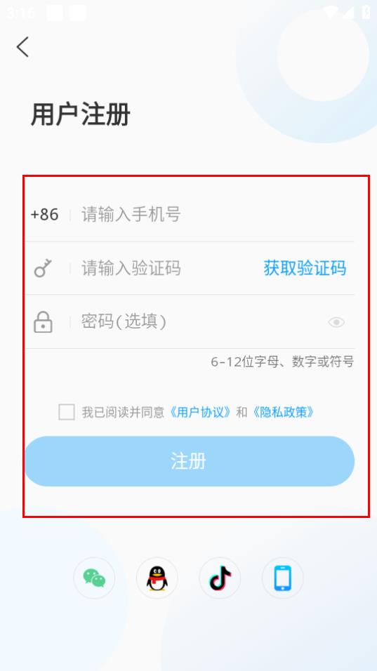Focus the verification code input field

click(169, 268)
